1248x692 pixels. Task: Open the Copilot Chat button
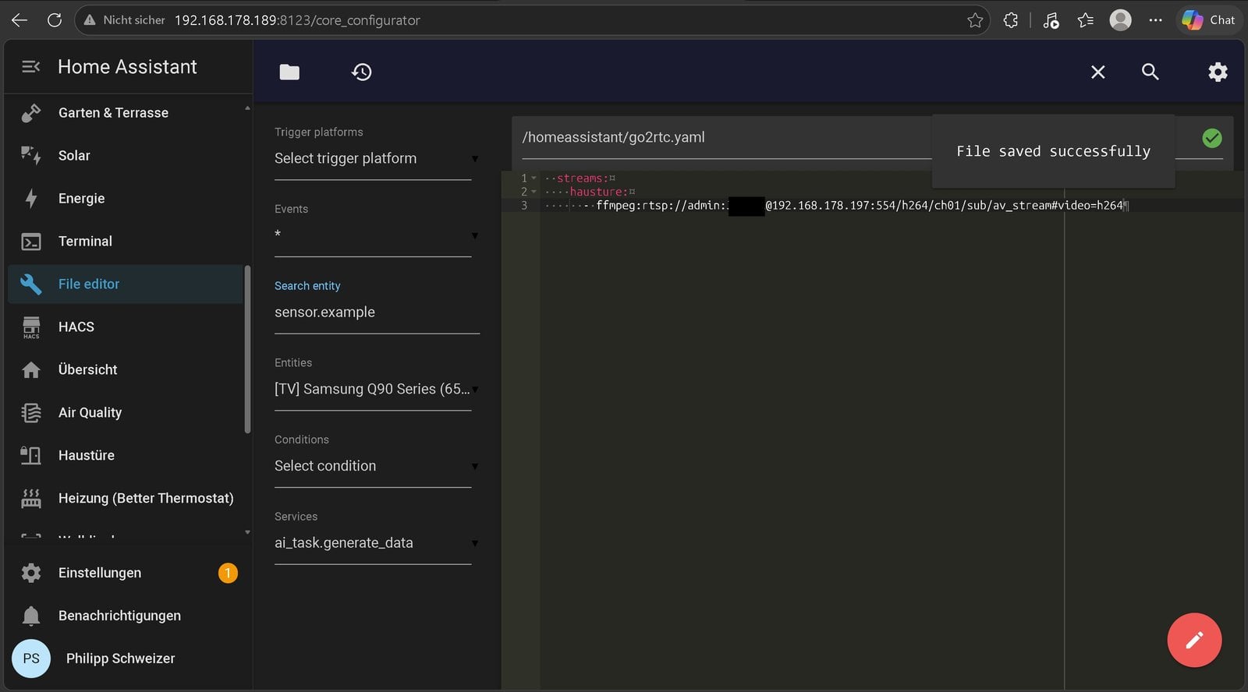pyautogui.click(x=1208, y=20)
